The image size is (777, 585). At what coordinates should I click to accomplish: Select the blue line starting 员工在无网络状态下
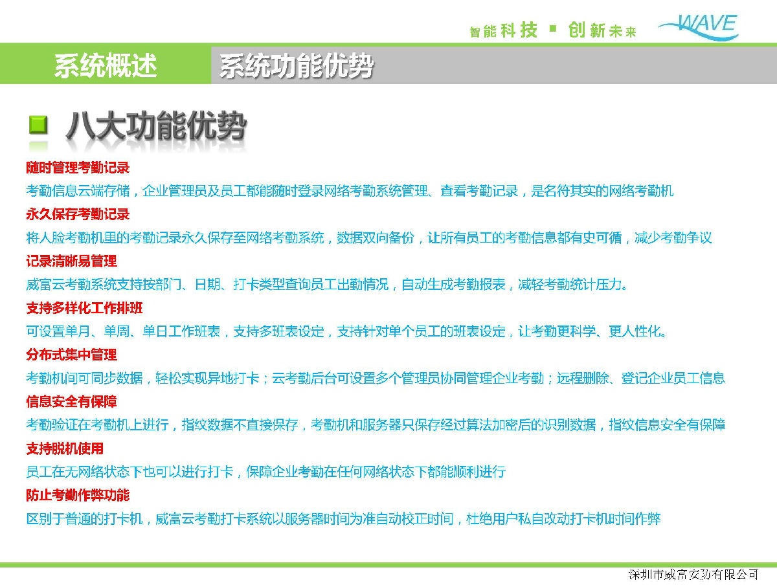(x=265, y=472)
